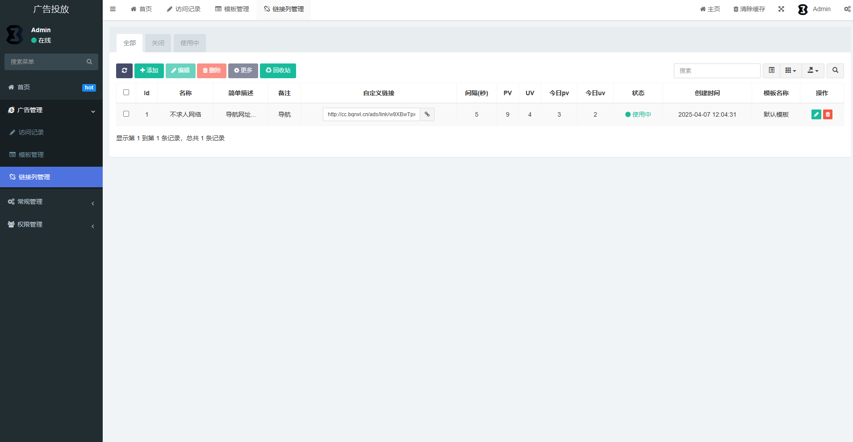Click the 添加 button

[x=149, y=71]
